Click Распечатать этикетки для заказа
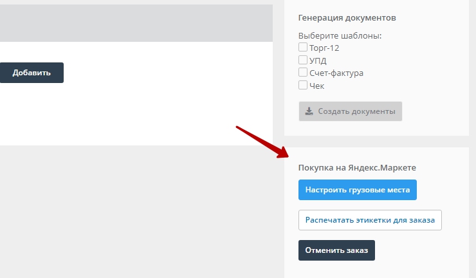 coord(370,220)
